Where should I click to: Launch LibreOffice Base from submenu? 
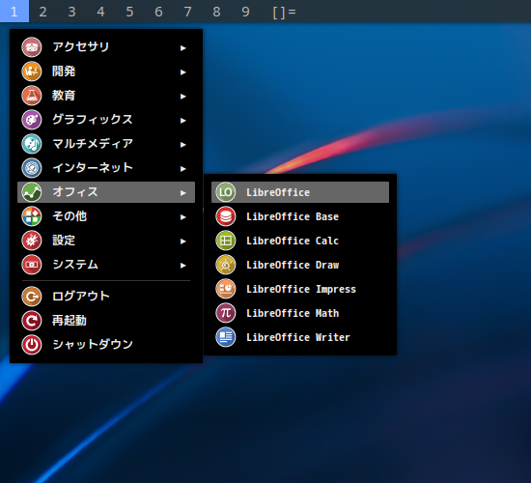[x=300, y=216]
